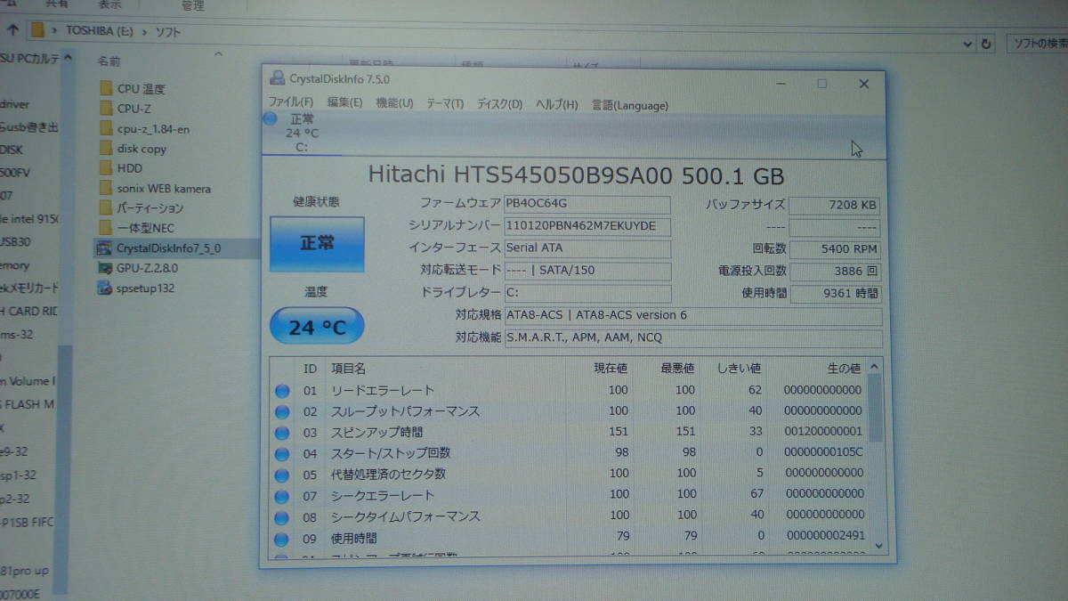Screen dimensions: 1068x601
Task: Click the blue status dot for シークエラーレート
Action: tap(282, 496)
